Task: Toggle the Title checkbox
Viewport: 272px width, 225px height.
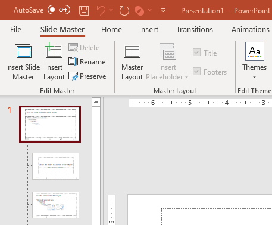Action: [196, 53]
